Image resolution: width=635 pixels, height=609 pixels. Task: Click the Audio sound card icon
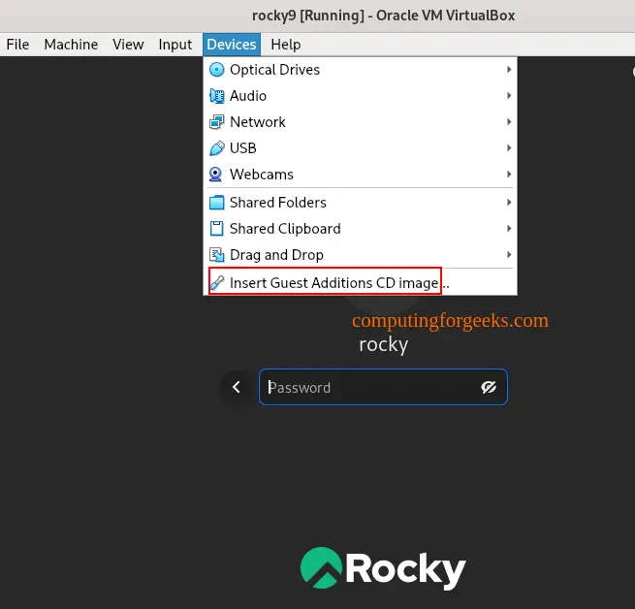[216, 96]
